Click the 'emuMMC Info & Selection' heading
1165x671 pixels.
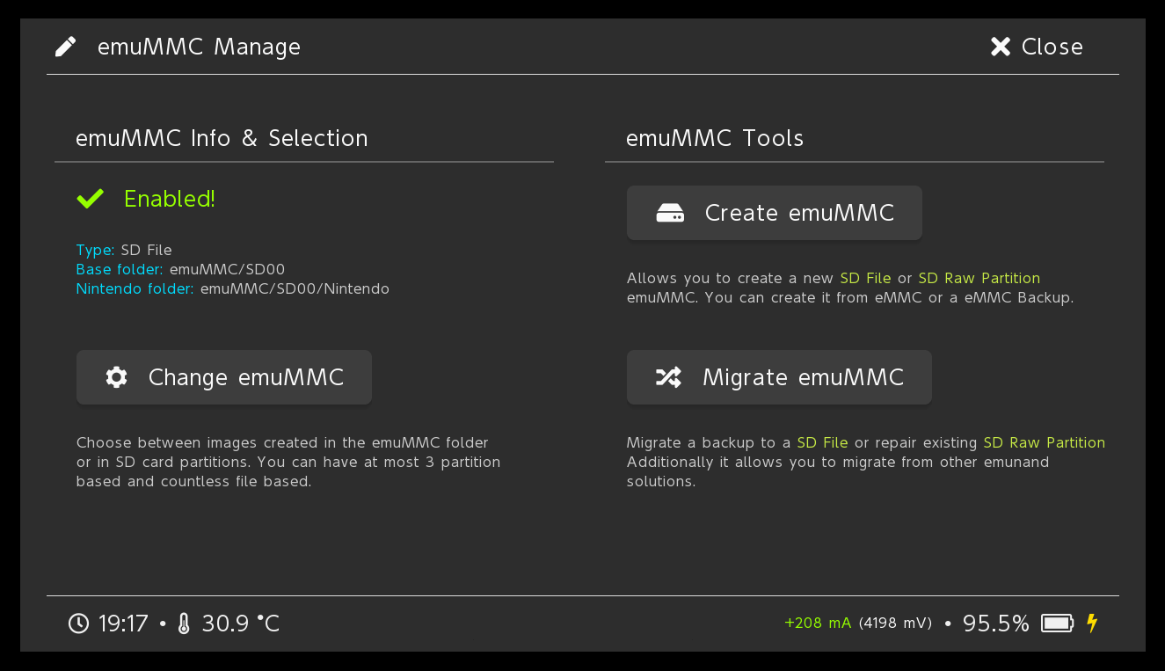222,138
